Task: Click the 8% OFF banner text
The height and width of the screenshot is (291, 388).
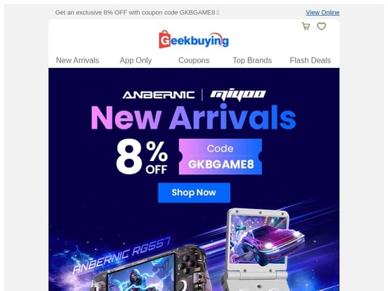Action: [x=142, y=156]
